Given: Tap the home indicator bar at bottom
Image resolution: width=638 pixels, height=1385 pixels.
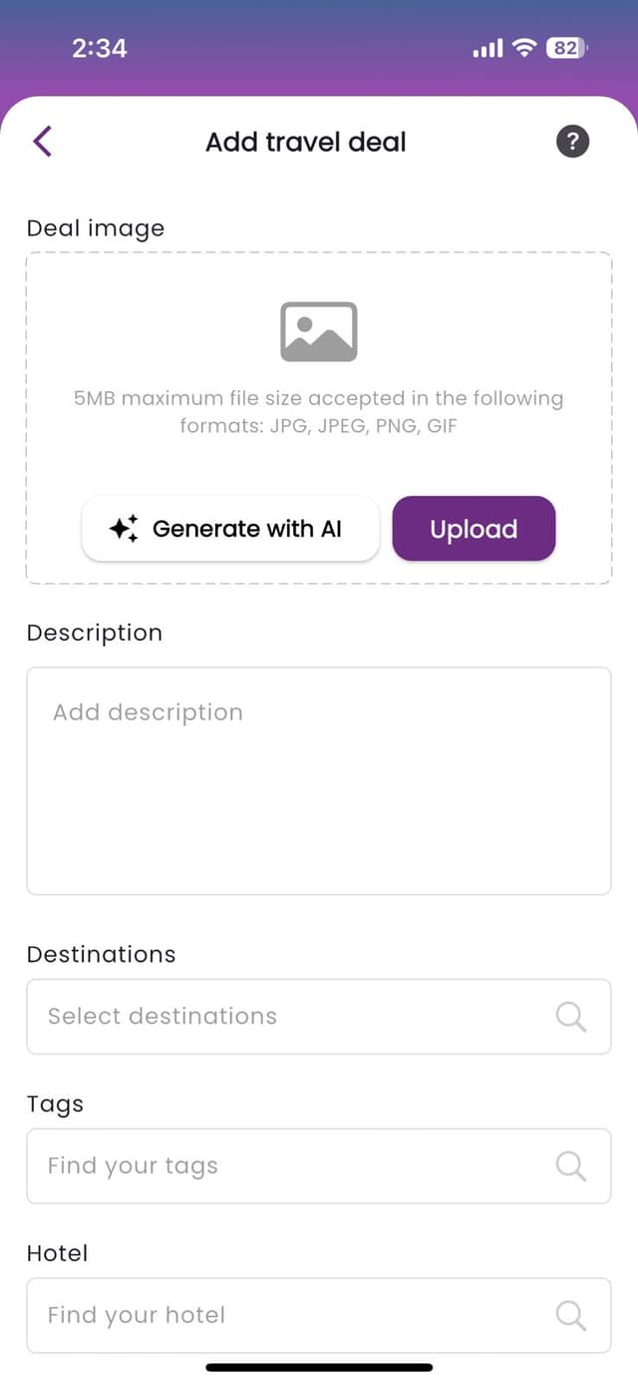Looking at the screenshot, I should (319, 1368).
